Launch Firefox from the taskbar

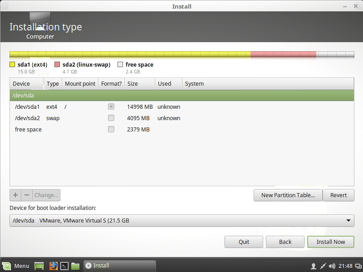click(53, 266)
